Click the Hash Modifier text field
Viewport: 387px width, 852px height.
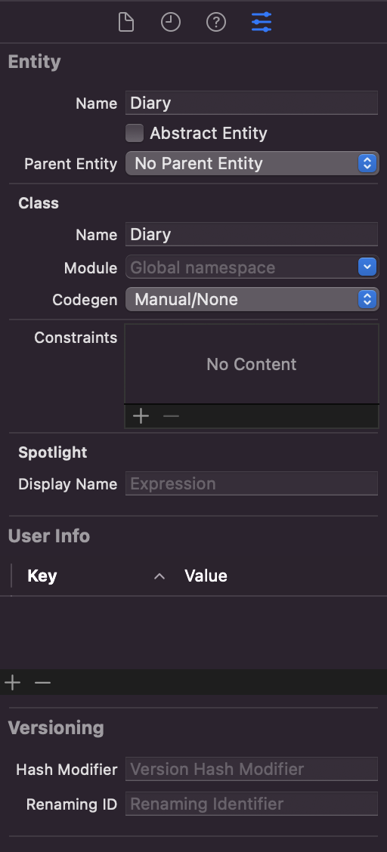coord(252,769)
